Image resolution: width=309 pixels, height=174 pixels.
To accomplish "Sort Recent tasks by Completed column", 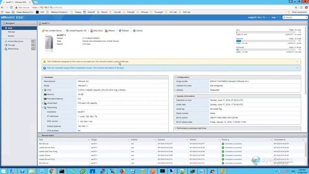I will pyautogui.click(x=279, y=140).
